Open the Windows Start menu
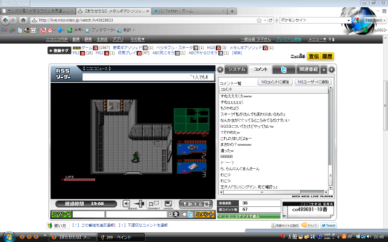The height and width of the screenshot is (242, 388). [x=8, y=237]
